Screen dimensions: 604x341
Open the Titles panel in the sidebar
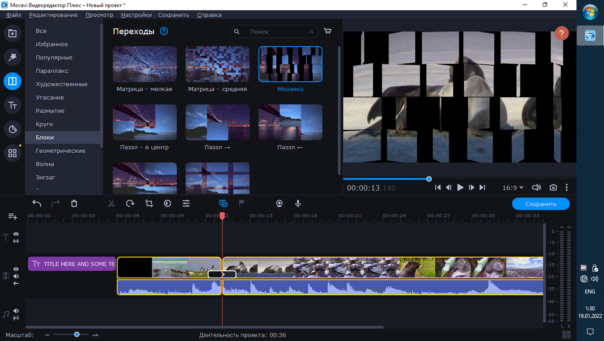pos(12,105)
